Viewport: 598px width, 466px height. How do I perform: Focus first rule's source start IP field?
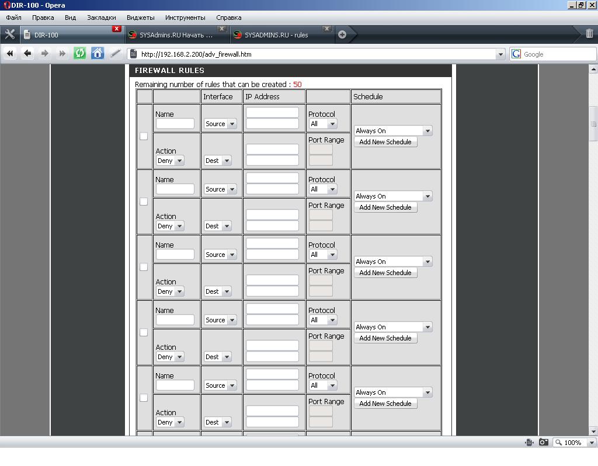pos(272,112)
